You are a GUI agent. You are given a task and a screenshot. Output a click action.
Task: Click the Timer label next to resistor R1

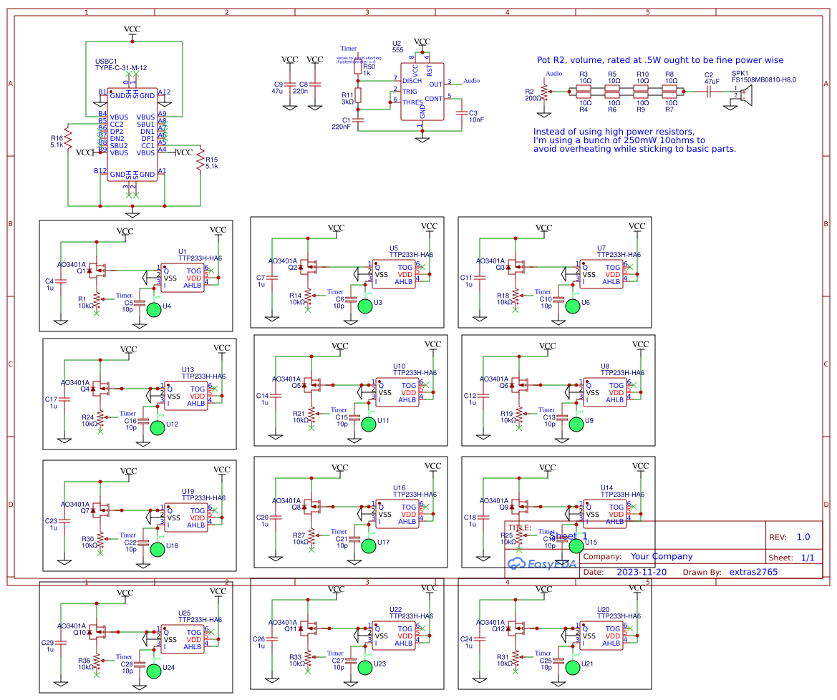(x=124, y=295)
